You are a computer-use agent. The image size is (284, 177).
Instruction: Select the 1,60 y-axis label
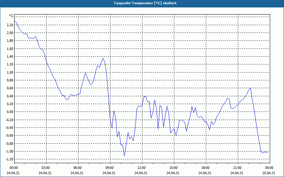pyautogui.click(x=10, y=48)
